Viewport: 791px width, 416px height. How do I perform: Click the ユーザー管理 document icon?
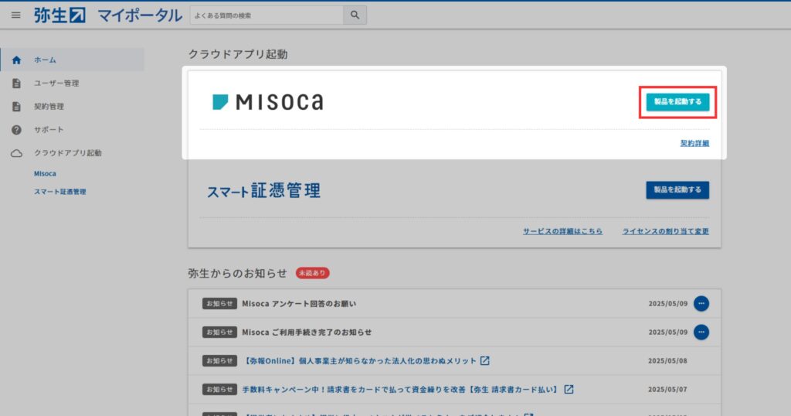point(17,84)
